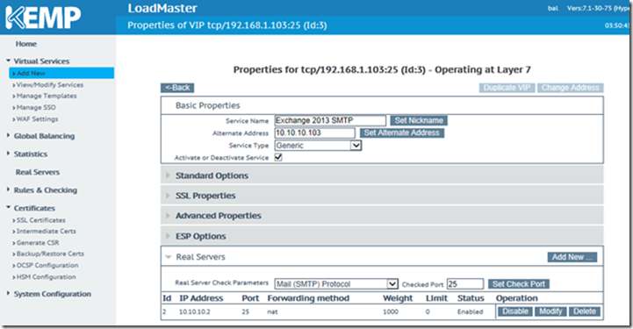Click the Set Nickname button
The height and width of the screenshot is (329, 633).
coord(419,120)
